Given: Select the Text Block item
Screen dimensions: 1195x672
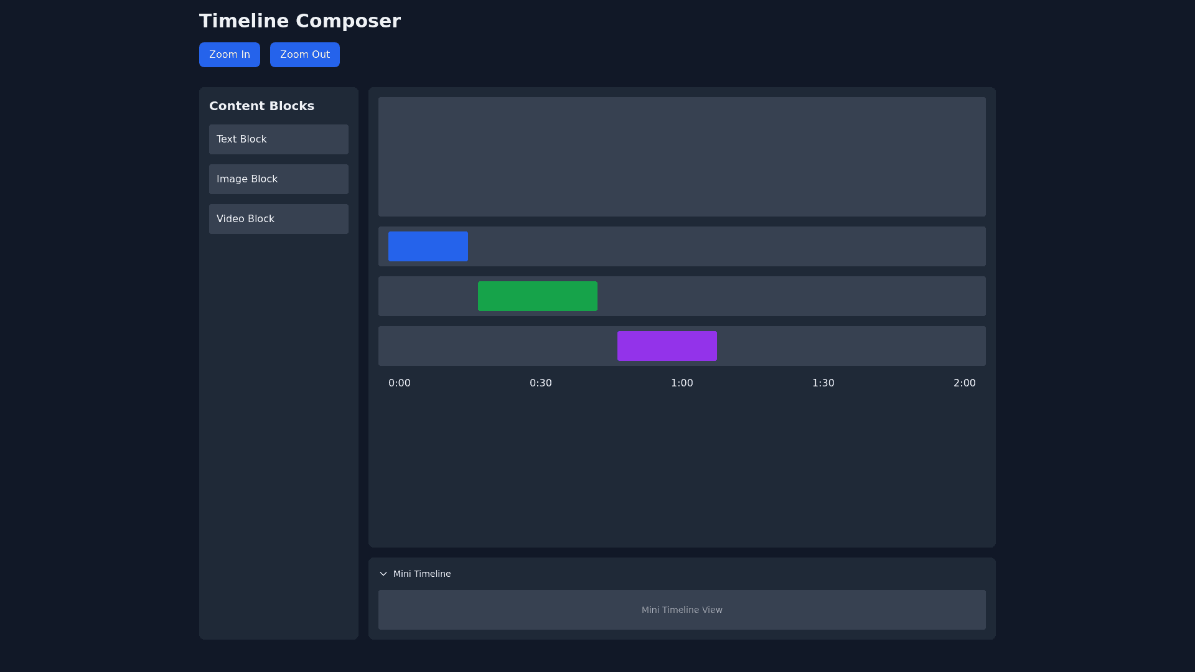Looking at the screenshot, I should click(x=278, y=139).
